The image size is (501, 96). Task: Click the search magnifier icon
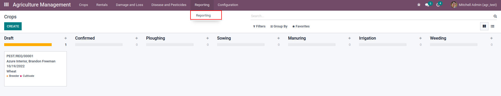495,16
